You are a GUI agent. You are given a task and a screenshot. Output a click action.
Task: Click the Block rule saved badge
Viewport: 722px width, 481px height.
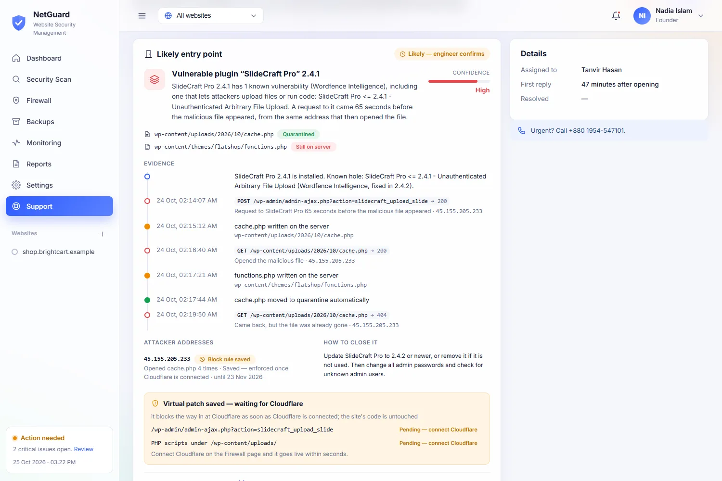(x=225, y=359)
